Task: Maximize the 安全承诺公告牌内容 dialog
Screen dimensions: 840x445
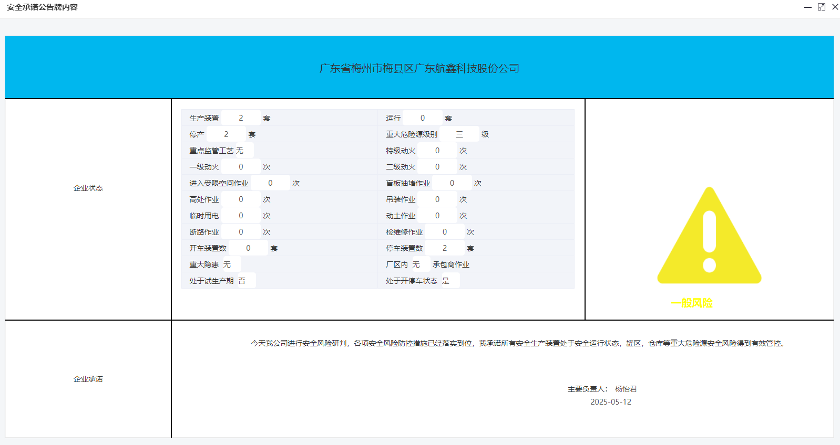Action: click(822, 7)
